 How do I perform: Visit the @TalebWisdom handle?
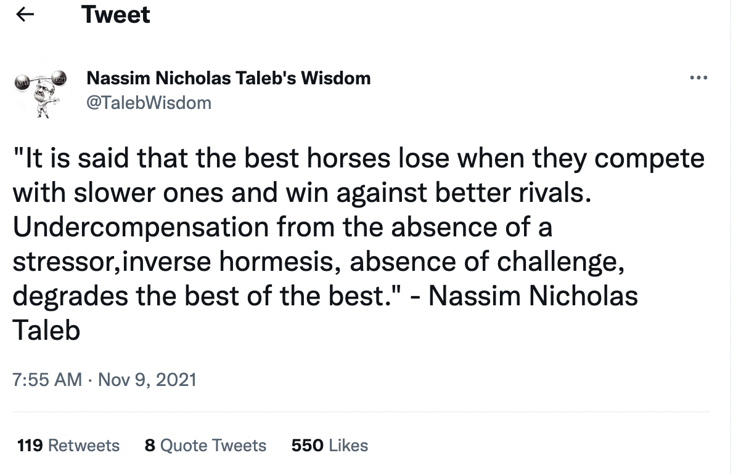point(149,102)
